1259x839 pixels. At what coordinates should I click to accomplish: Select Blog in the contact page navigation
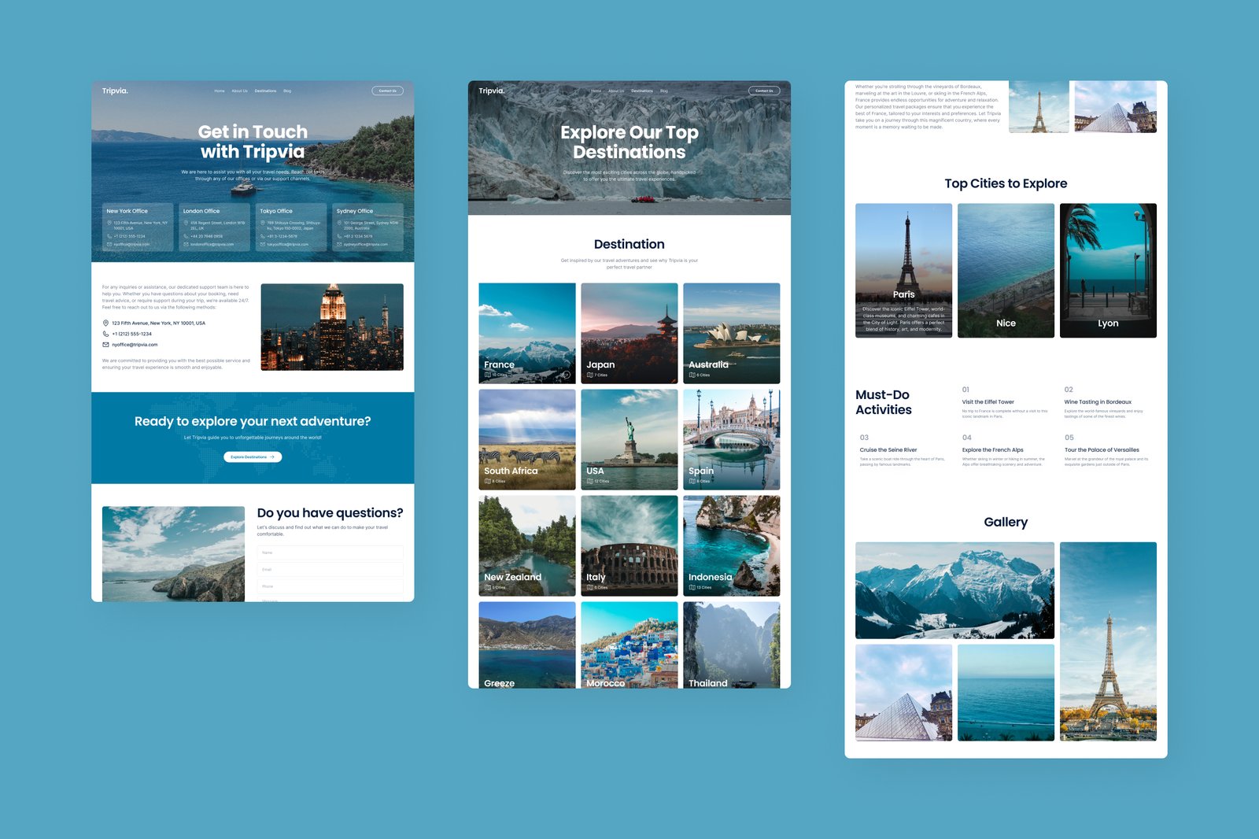click(x=287, y=91)
